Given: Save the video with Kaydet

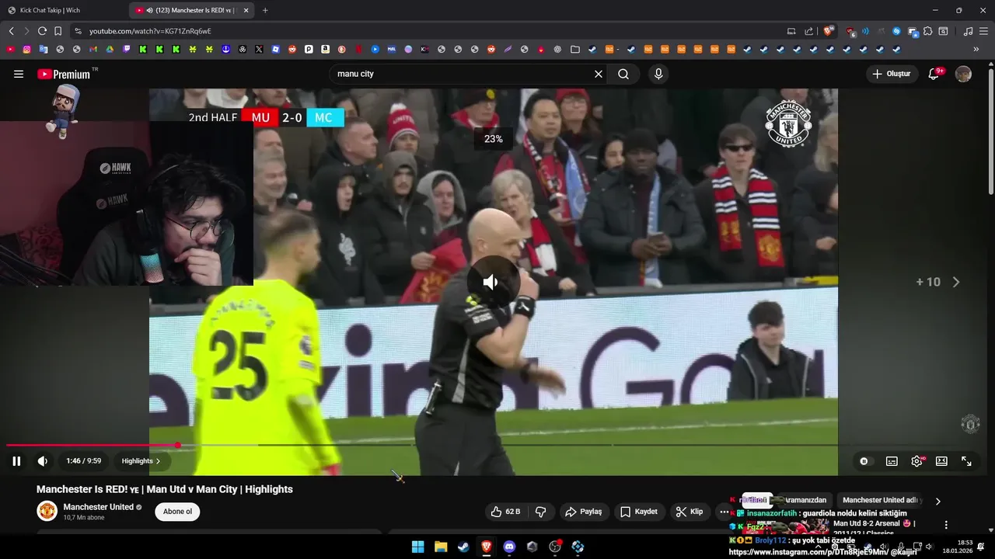Looking at the screenshot, I should [639, 512].
